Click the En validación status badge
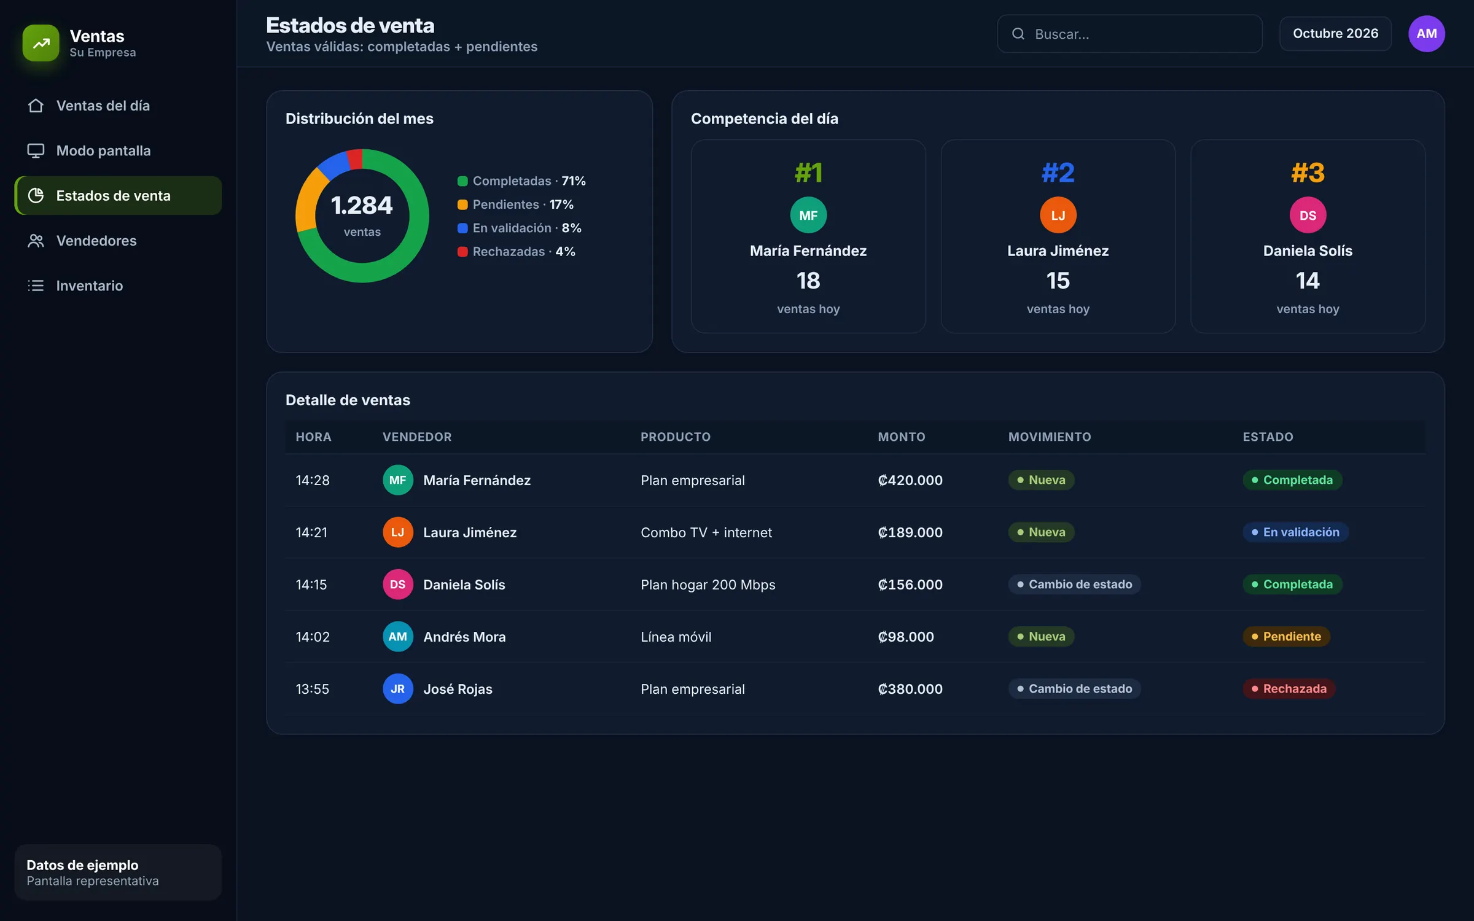 [x=1295, y=532]
